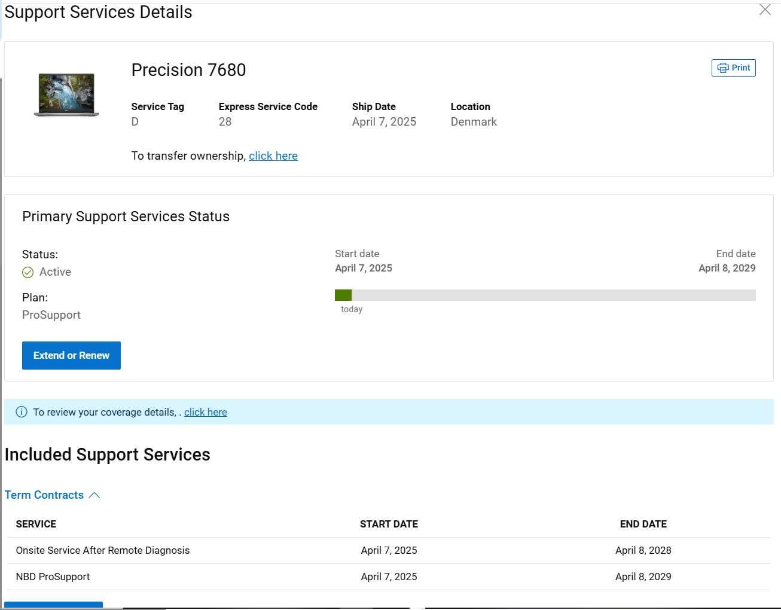Screen dimensions: 781x610
Task: Click the Onsite Service start date April 7, 2025
Action: [x=389, y=550]
